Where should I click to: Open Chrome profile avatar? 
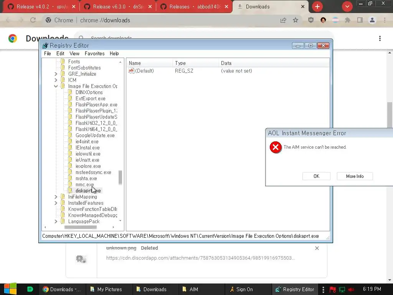(x=372, y=20)
